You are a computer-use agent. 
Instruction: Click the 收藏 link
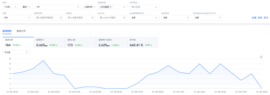[x=254, y=17]
